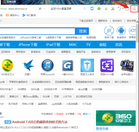Click the 百度win10 purple icon

107,65
